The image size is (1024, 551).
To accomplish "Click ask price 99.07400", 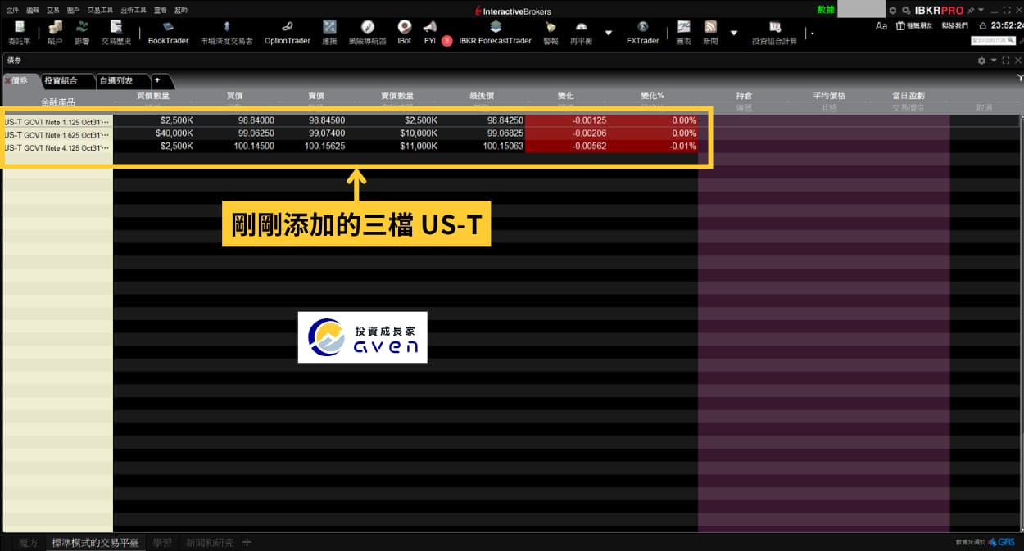I will [x=327, y=133].
